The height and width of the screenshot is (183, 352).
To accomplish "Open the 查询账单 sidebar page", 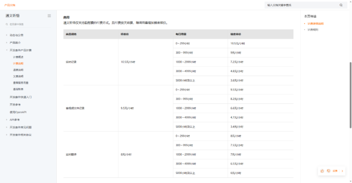I will pos(18,89).
